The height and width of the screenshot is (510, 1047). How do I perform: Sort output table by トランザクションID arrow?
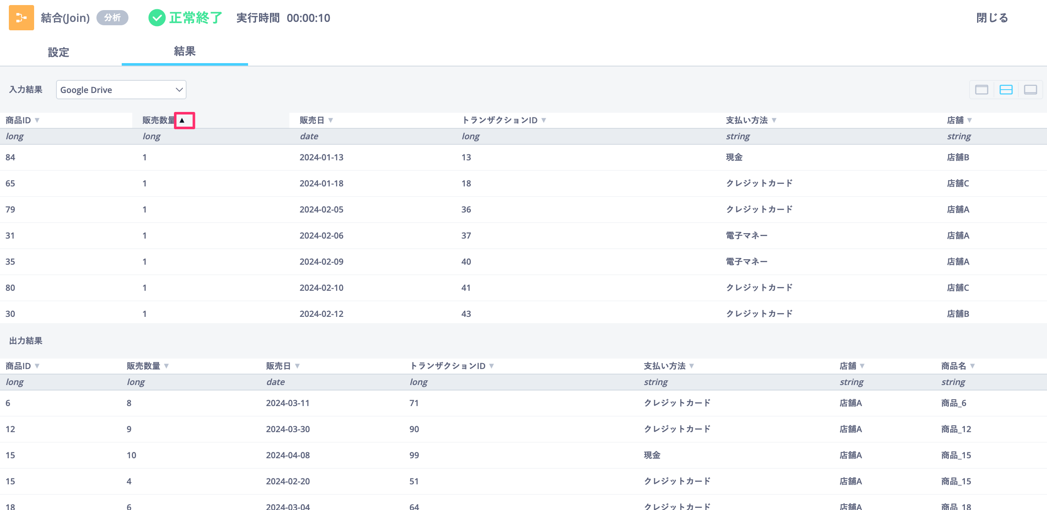click(x=491, y=366)
